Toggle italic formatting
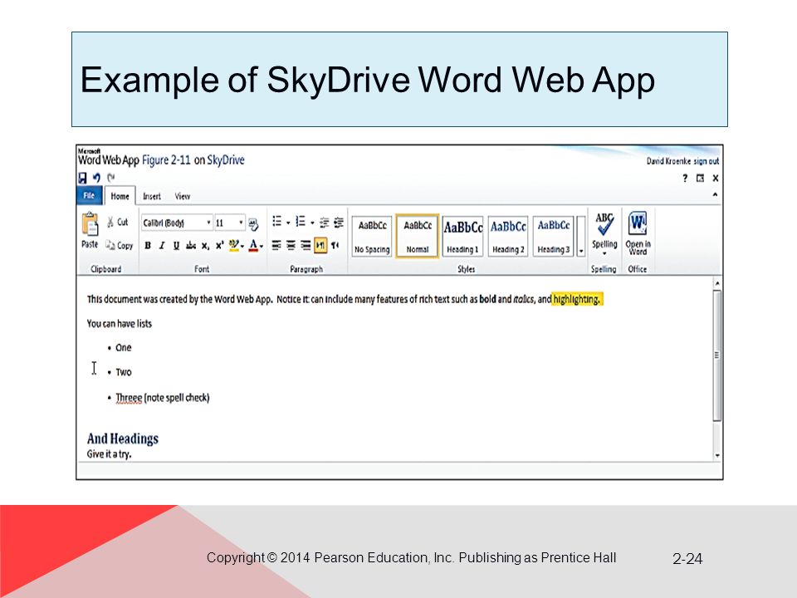The width and height of the screenshot is (797, 598). coord(162,246)
